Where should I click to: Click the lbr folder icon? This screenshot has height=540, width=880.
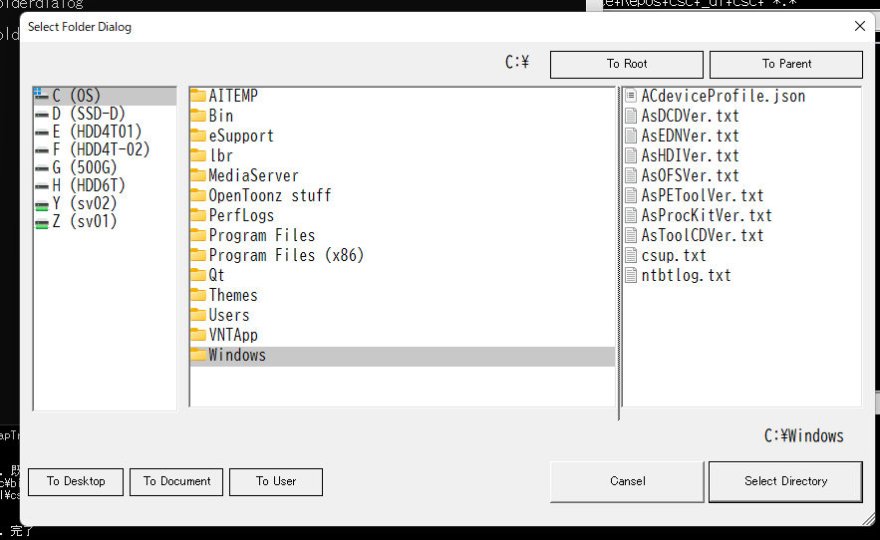pos(198,155)
